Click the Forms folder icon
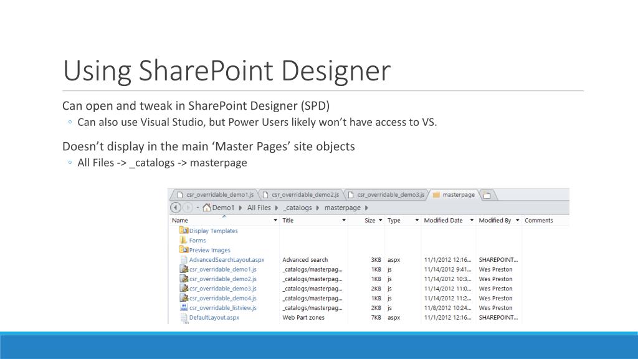Viewport: 638px width, 359px height. pos(184,240)
